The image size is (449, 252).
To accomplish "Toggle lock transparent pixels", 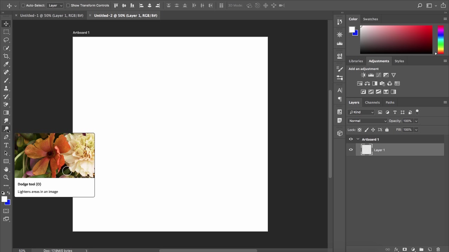I will [359, 130].
